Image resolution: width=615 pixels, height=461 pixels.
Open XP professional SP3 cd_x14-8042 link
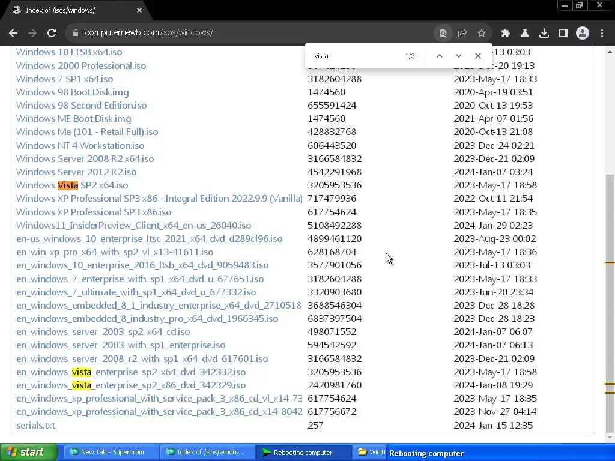159,412
